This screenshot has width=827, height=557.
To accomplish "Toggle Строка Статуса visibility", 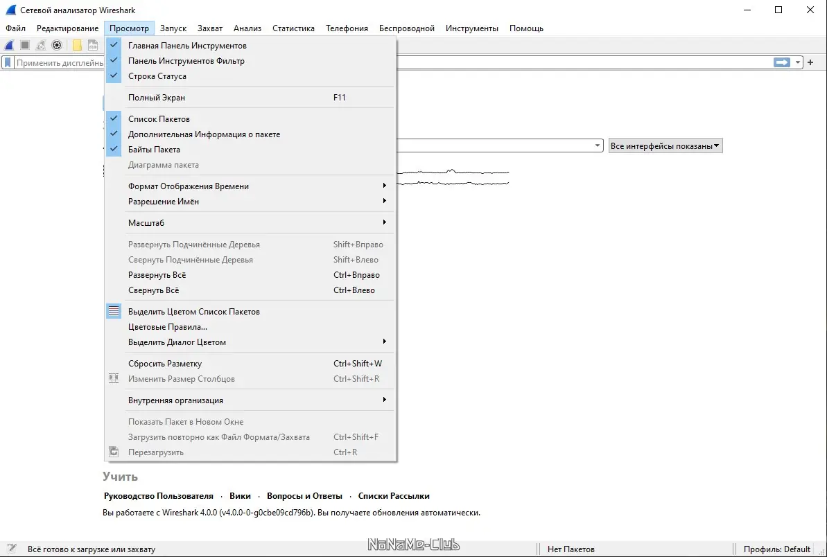I will coord(250,76).
